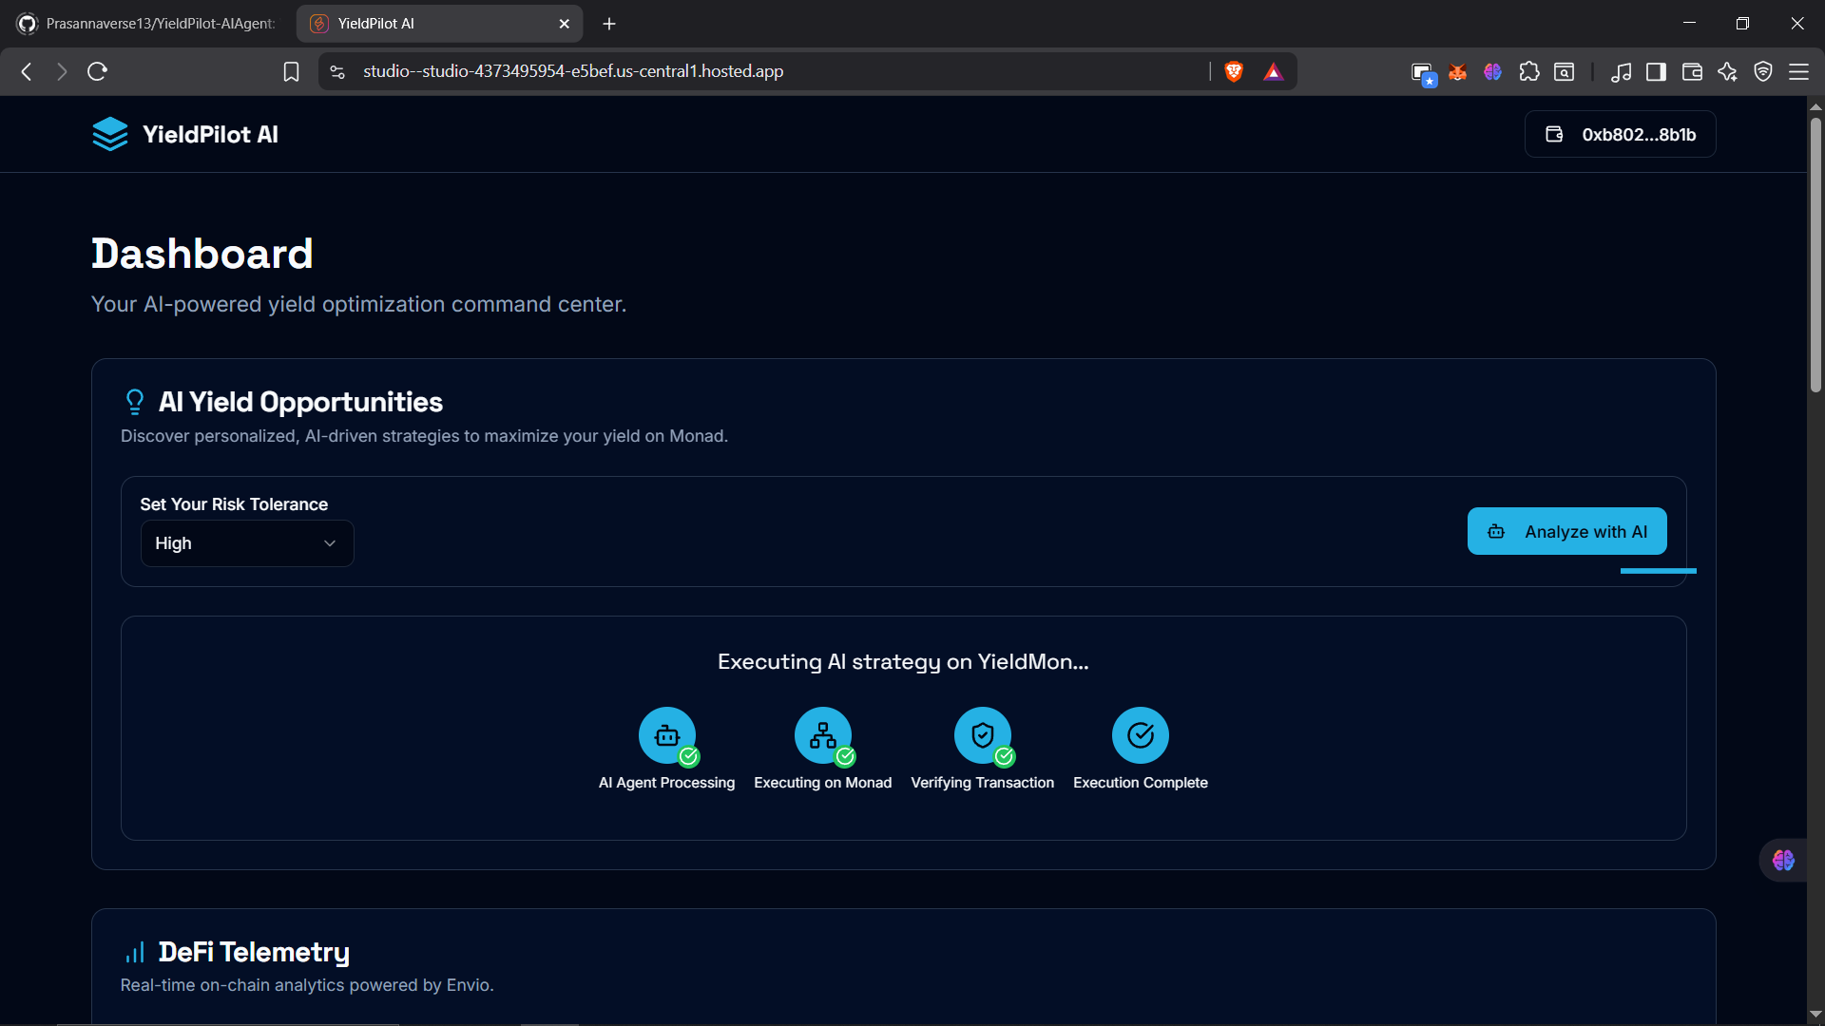Click the vertical page scrollbar thumb

click(x=1815, y=256)
